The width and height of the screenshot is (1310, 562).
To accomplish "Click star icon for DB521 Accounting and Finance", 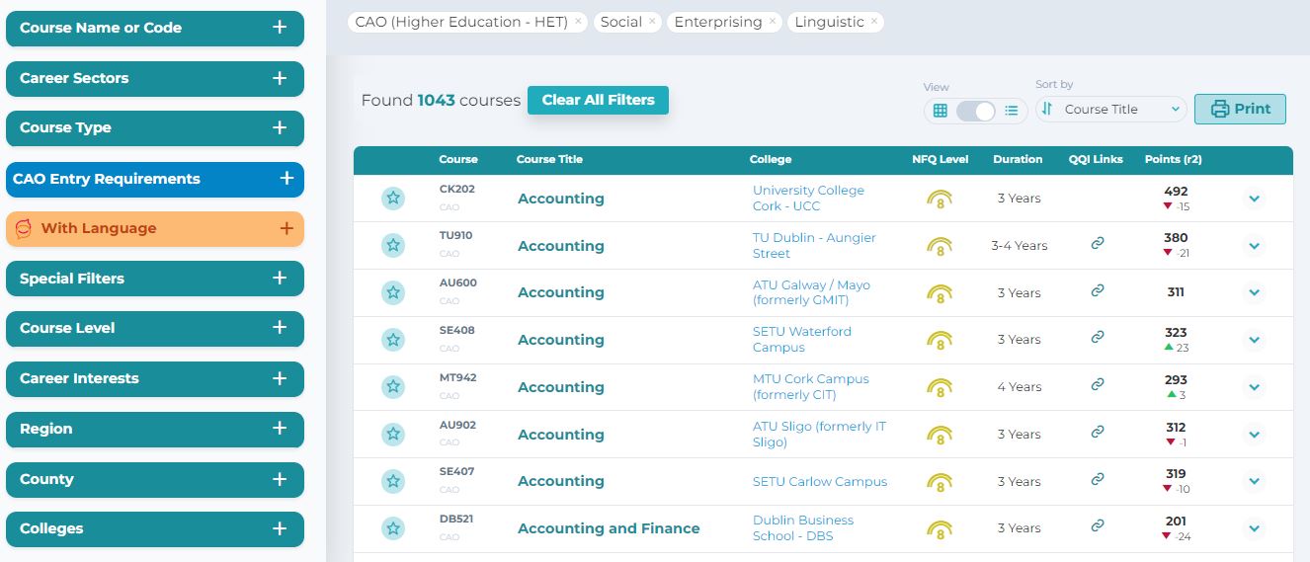I will coord(393,528).
